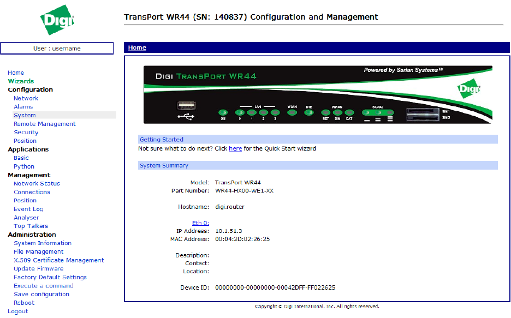511x318 pixels.
Task: Open Alarms configuration
Action: (23, 106)
